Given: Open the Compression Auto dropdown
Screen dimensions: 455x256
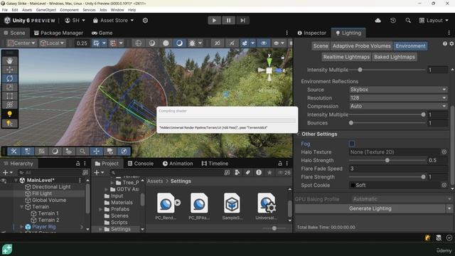Looking at the screenshot, I should click(x=398, y=106).
